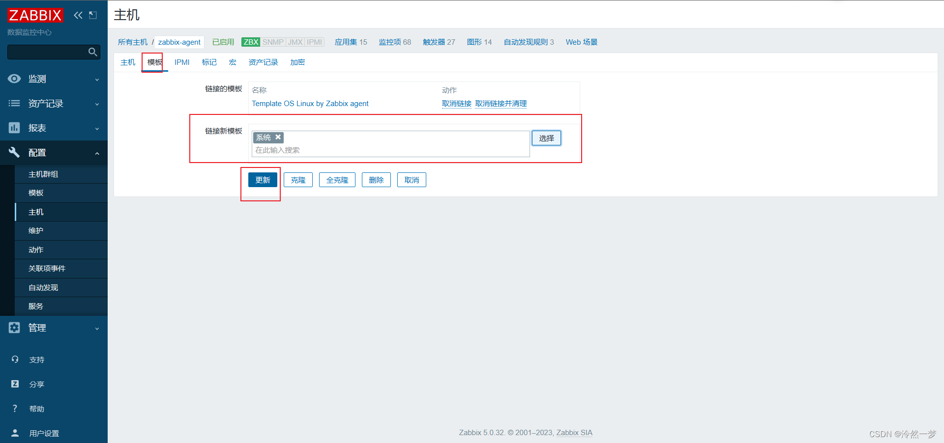
Task: Click the 已启用 status link
Action: tap(223, 42)
